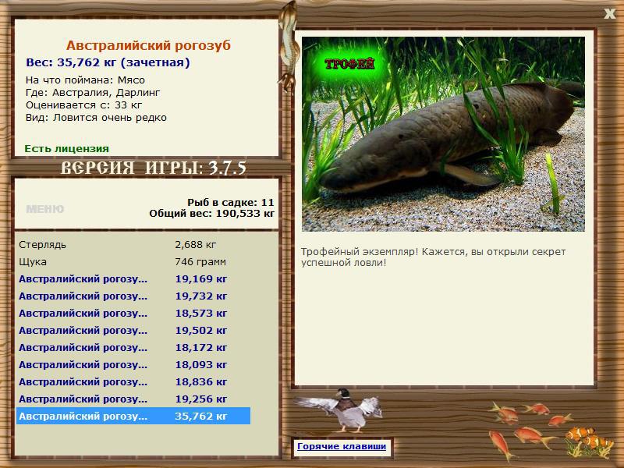Select the rogozub weighing 18,093 кг
The image size is (624, 468).
133,364
